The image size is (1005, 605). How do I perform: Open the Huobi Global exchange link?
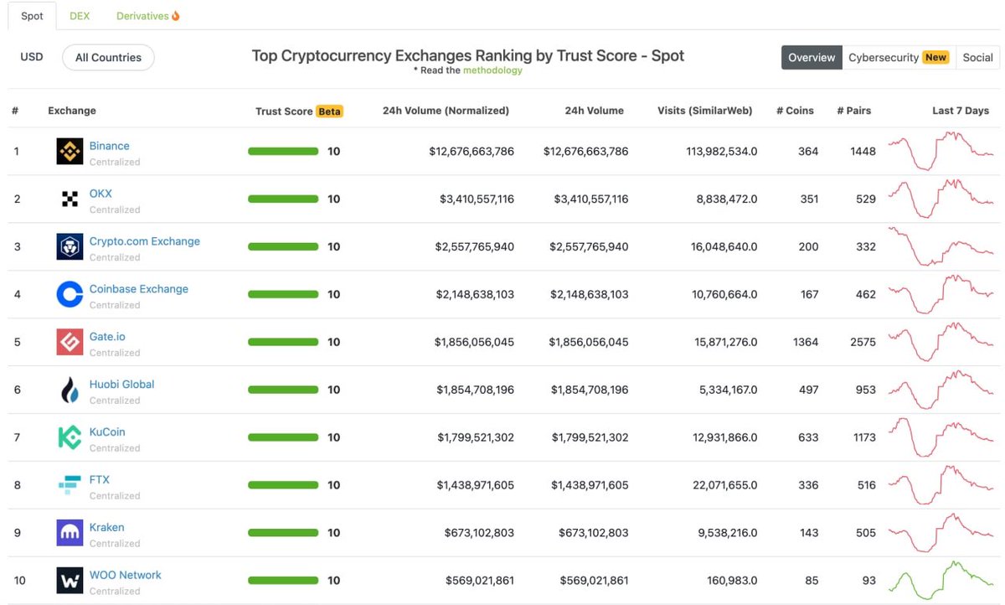point(122,385)
